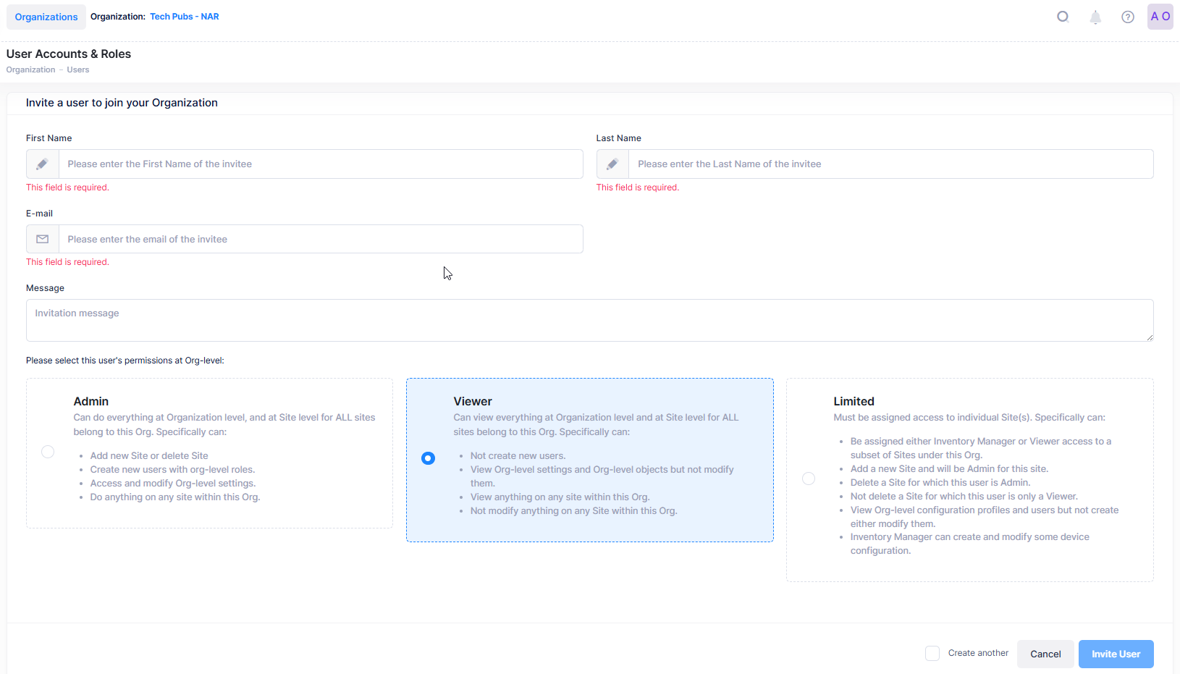Select the Admin permission radio button
The width and height of the screenshot is (1180, 674).
48,452
